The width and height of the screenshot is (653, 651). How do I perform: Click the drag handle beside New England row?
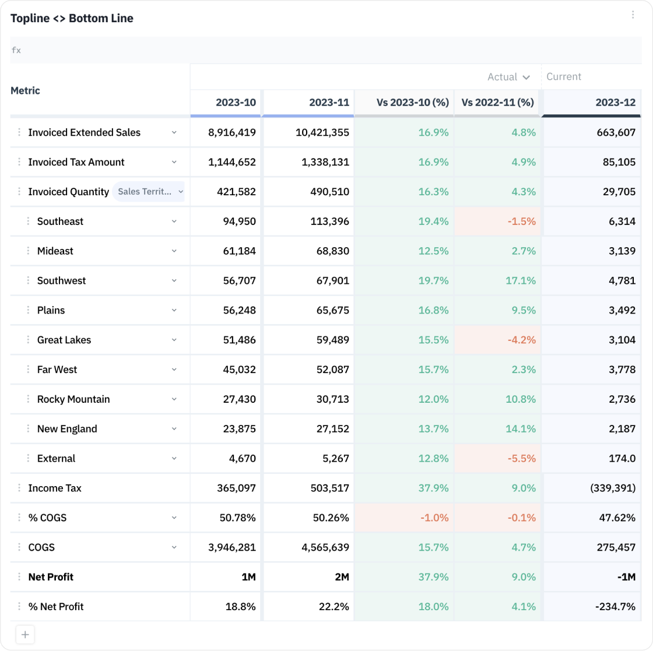pyautogui.click(x=28, y=429)
